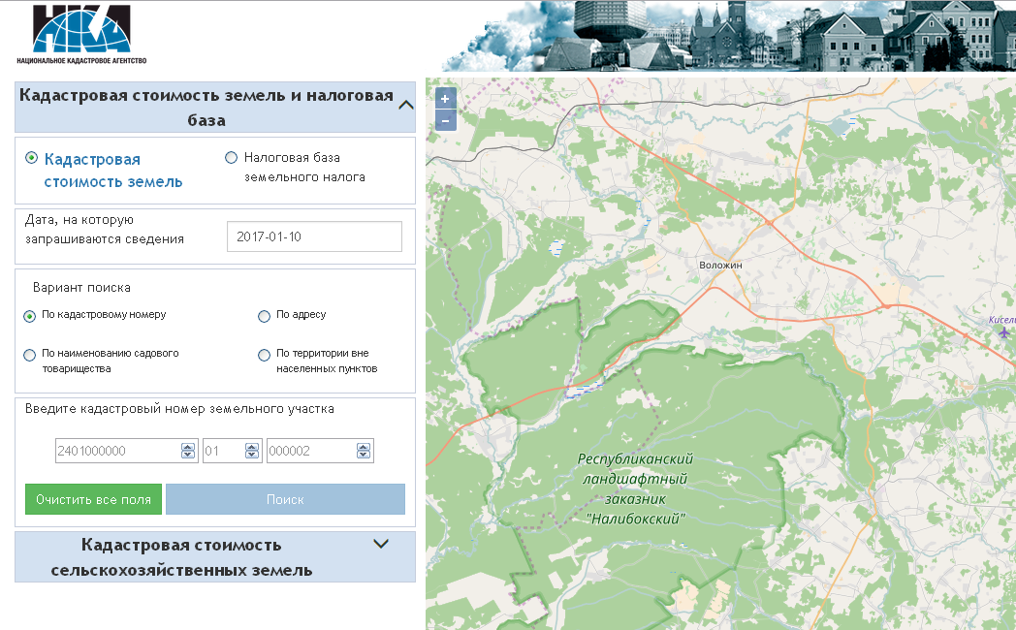The image size is (1016, 630).
Task: Increase the first cadastral number field value
Action: [188, 447]
